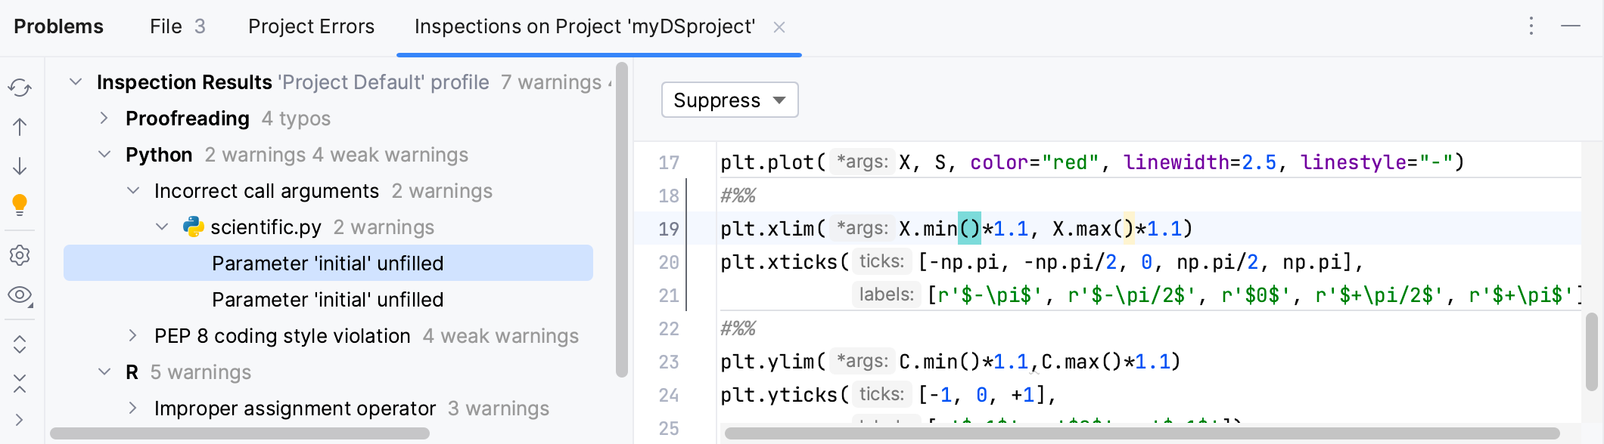Collapse all inspection tree nodes
The height and width of the screenshot is (444, 1604).
point(20,384)
